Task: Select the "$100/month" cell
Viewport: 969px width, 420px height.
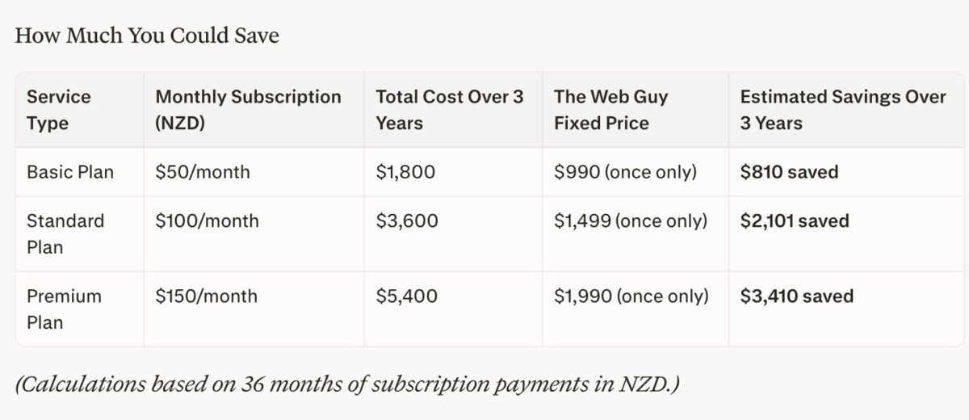Action: pyautogui.click(x=207, y=221)
